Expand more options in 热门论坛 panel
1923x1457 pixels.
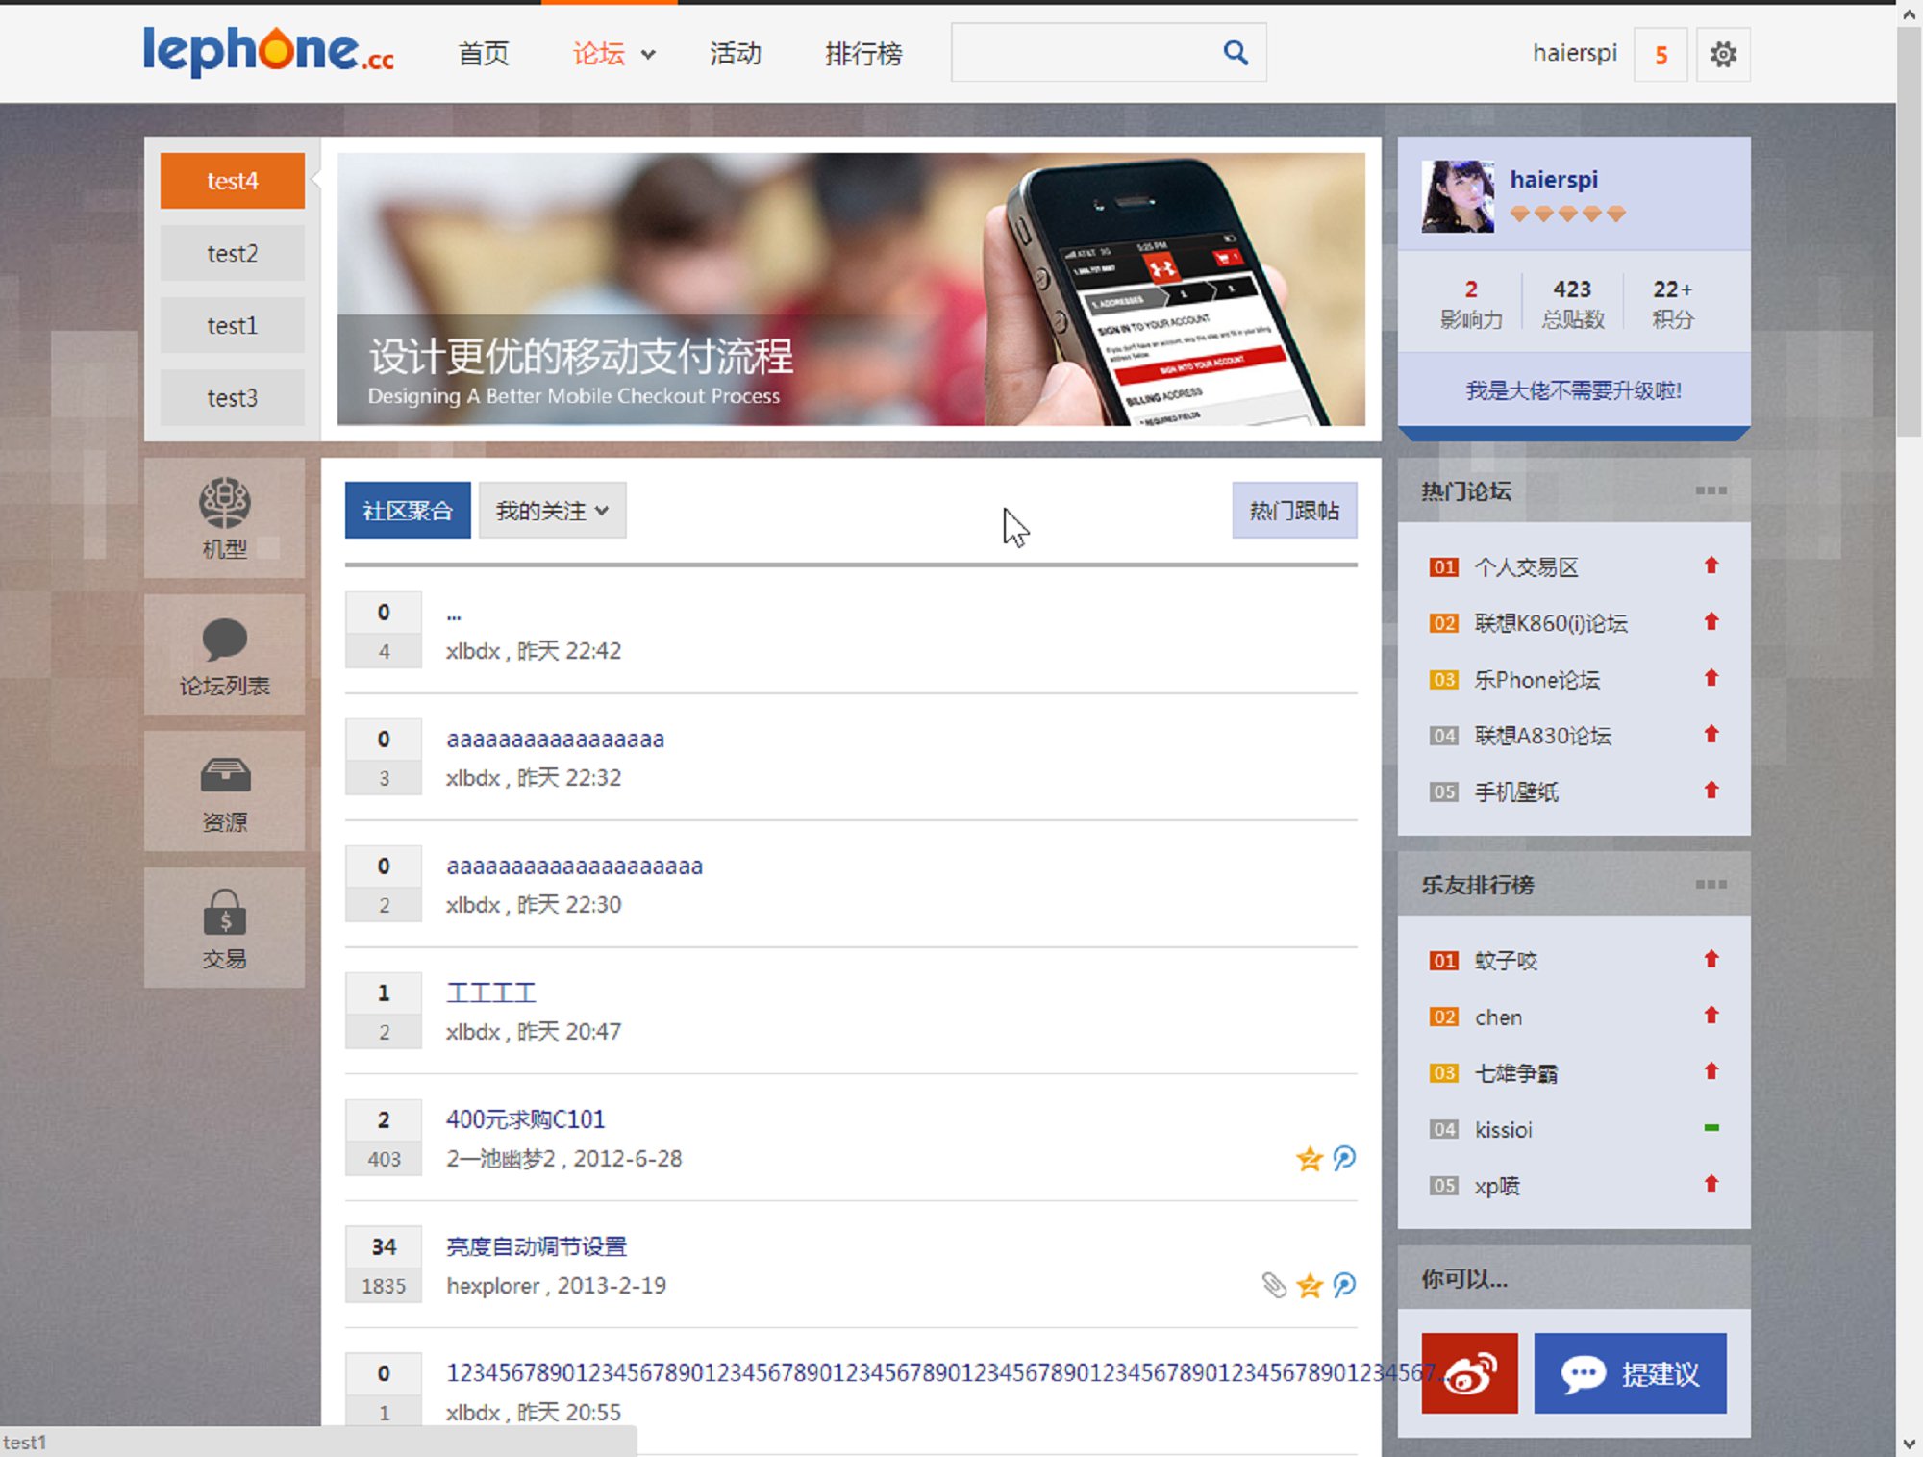[1711, 490]
